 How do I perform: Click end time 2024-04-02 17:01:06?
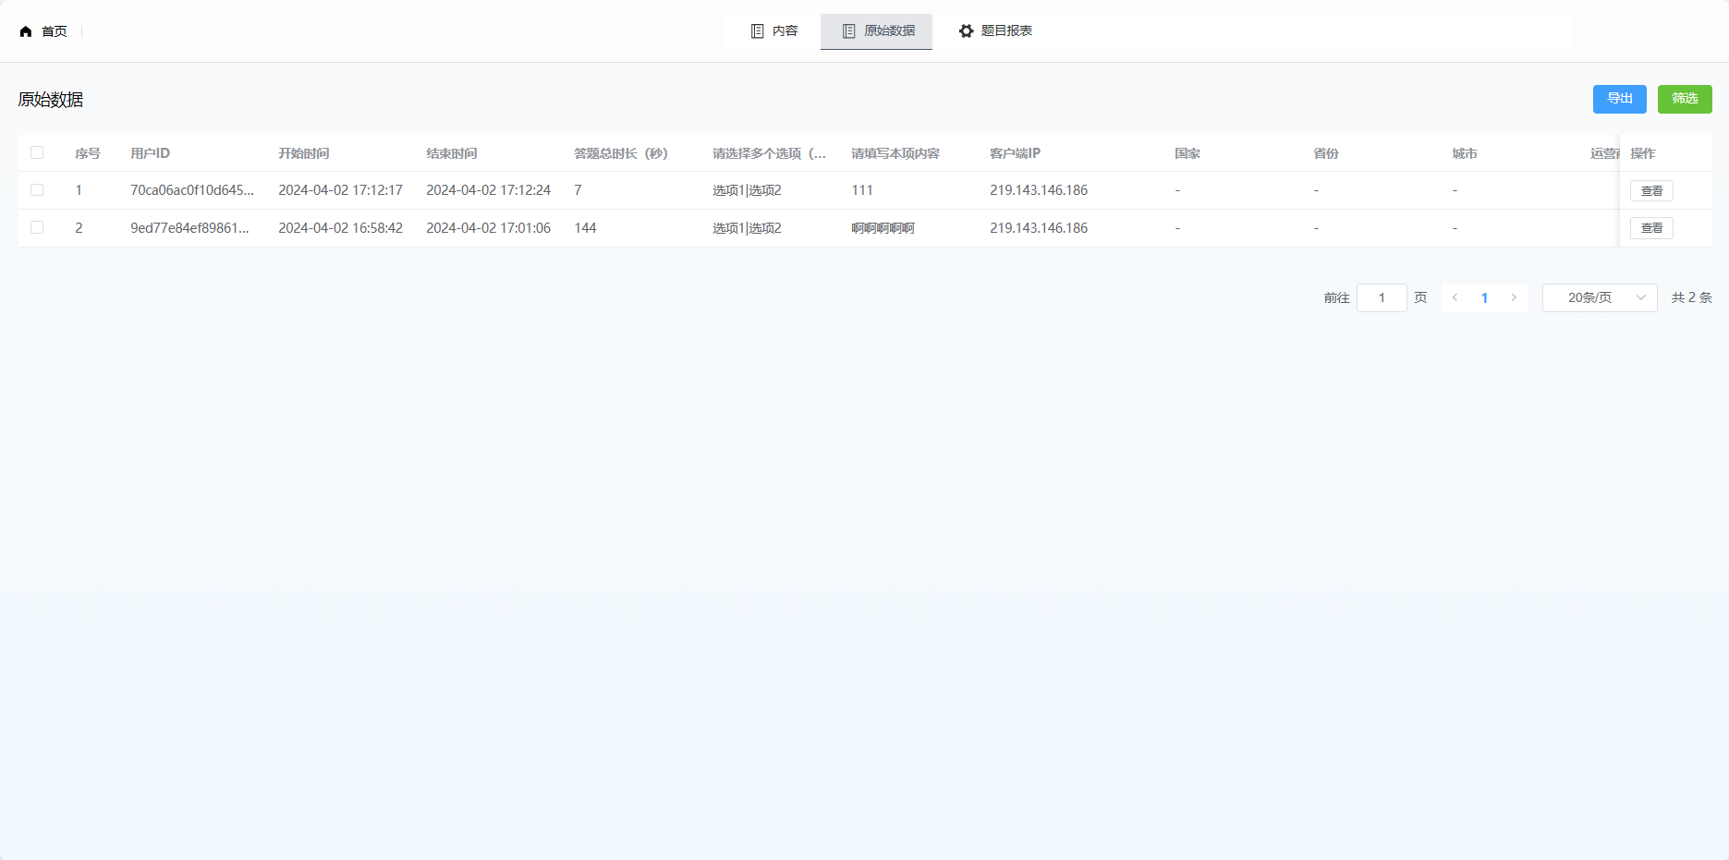(x=488, y=228)
